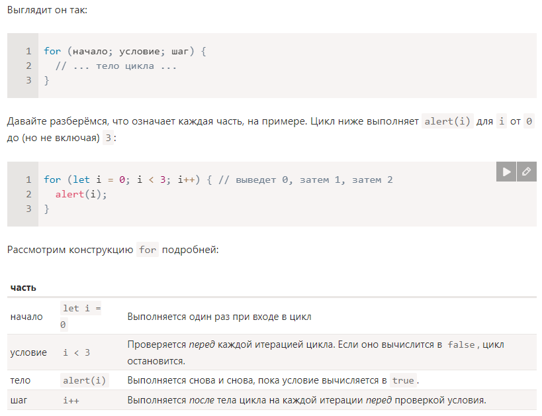The height and width of the screenshot is (416, 542).
Task: Click the 'i++' table cell
Action: point(71,400)
